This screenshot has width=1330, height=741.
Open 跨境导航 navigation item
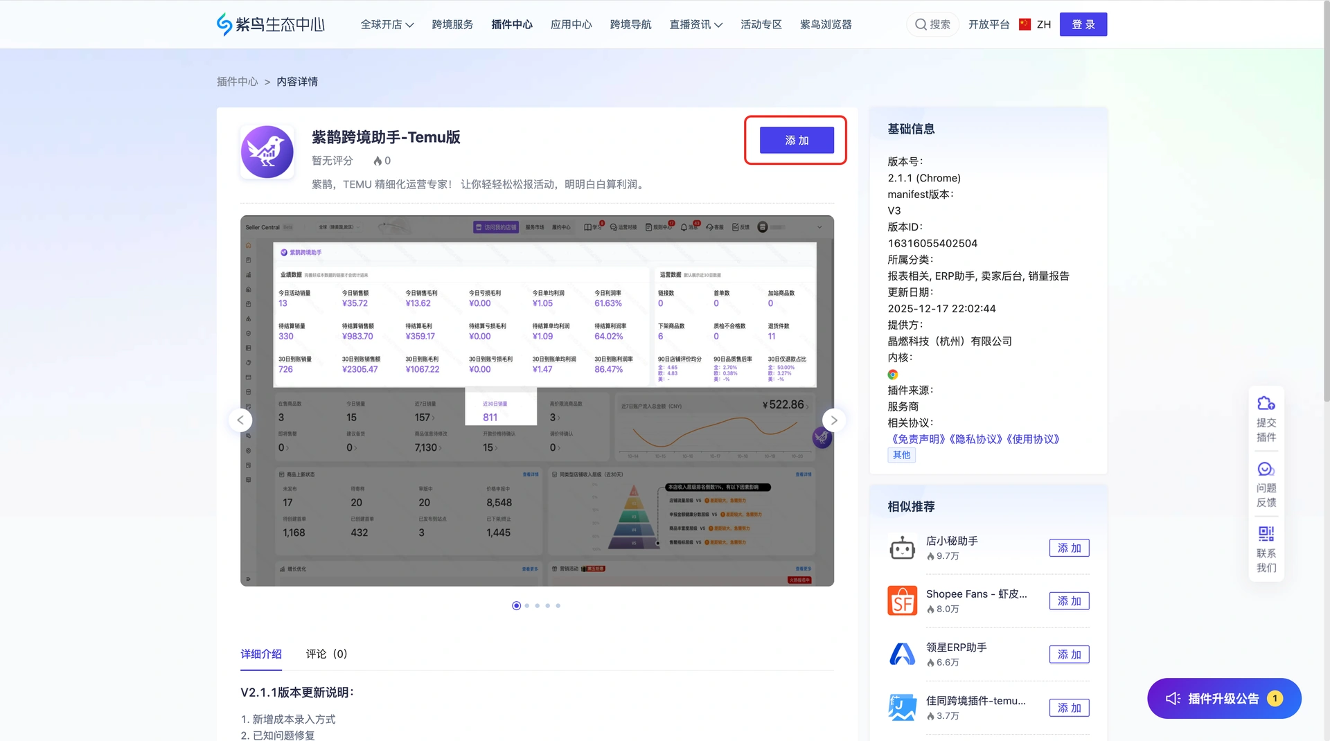click(x=630, y=24)
